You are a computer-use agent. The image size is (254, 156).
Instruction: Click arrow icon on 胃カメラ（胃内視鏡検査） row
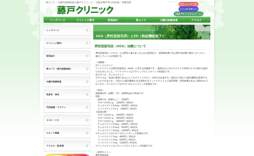pos(87,69)
